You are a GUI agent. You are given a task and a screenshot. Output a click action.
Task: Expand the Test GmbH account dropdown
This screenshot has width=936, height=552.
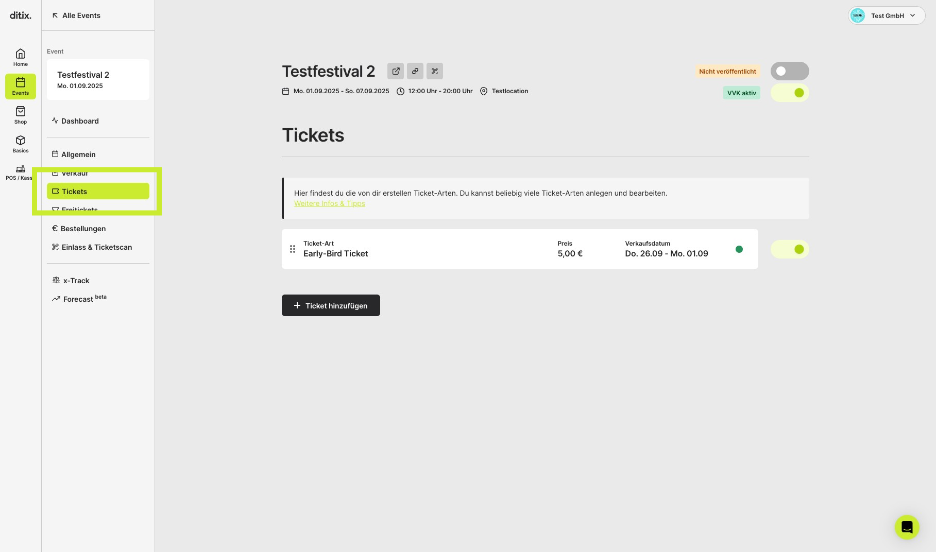pyautogui.click(x=887, y=15)
